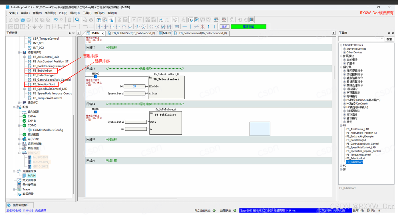Viewport: 398px width, 215px height.
Task: Toggle the 本地 connection mode button
Action: 224,27
